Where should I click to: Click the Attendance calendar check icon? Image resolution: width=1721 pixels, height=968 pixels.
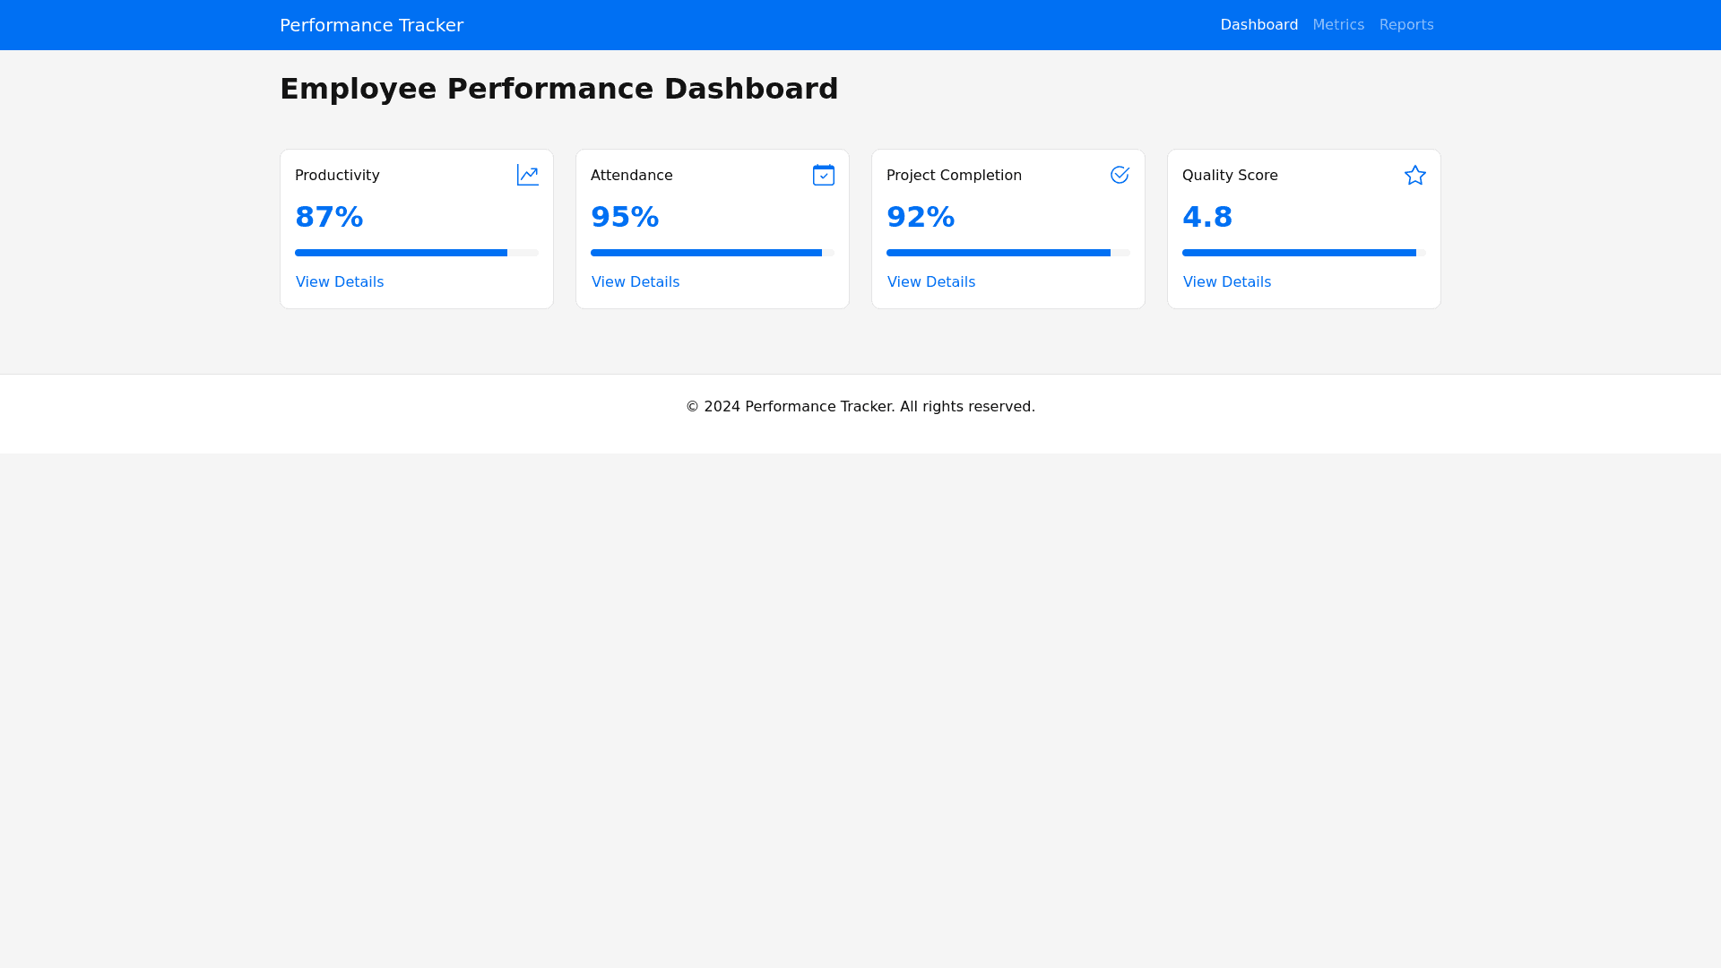pos(823,176)
